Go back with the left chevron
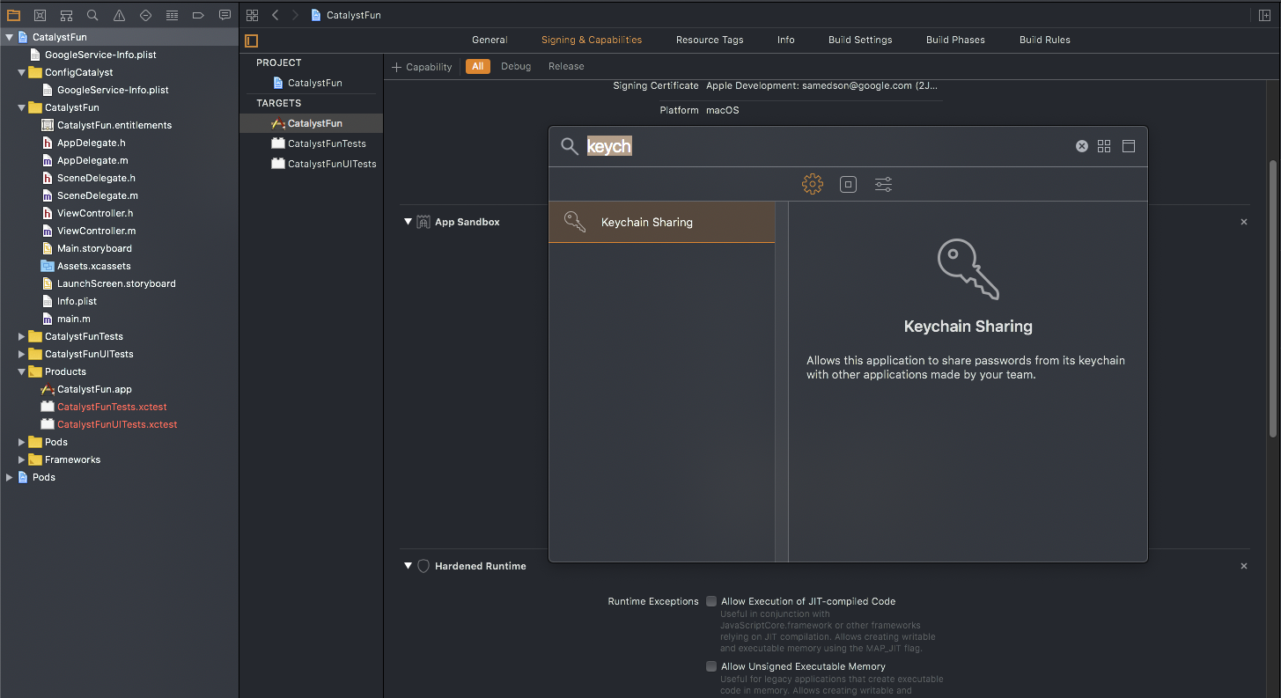This screenshot has width=1281, height=698. pos(275,15)
